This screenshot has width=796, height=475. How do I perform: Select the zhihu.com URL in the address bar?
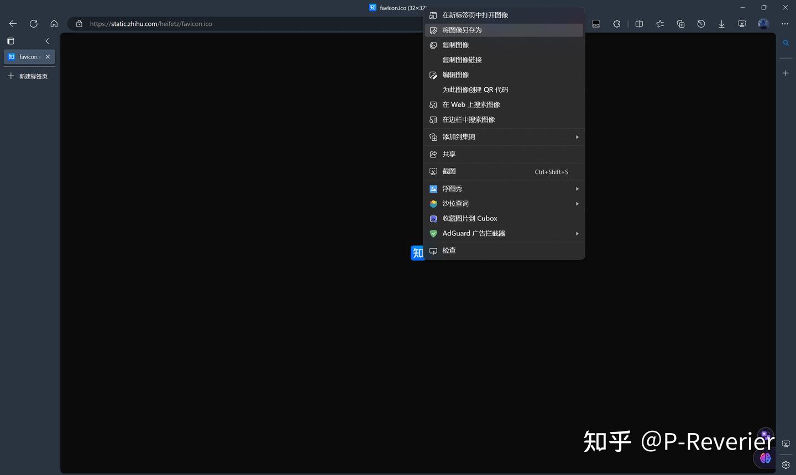click(151, 24)
